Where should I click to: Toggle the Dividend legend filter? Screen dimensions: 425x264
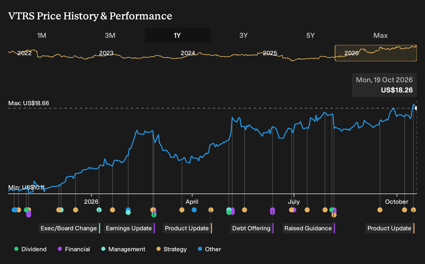point(30,249)
